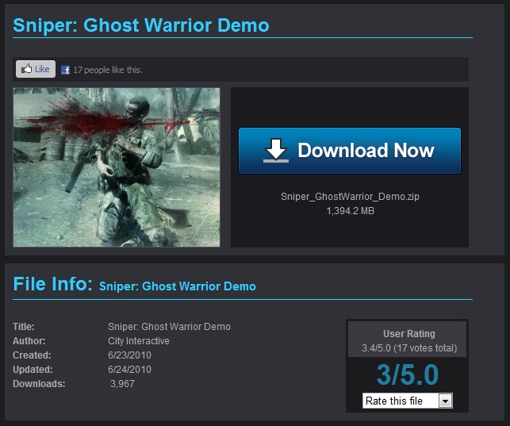510x426 pixels.
Task: Click the 1,394.2 MB file size
Action: [x=351, y=211]
